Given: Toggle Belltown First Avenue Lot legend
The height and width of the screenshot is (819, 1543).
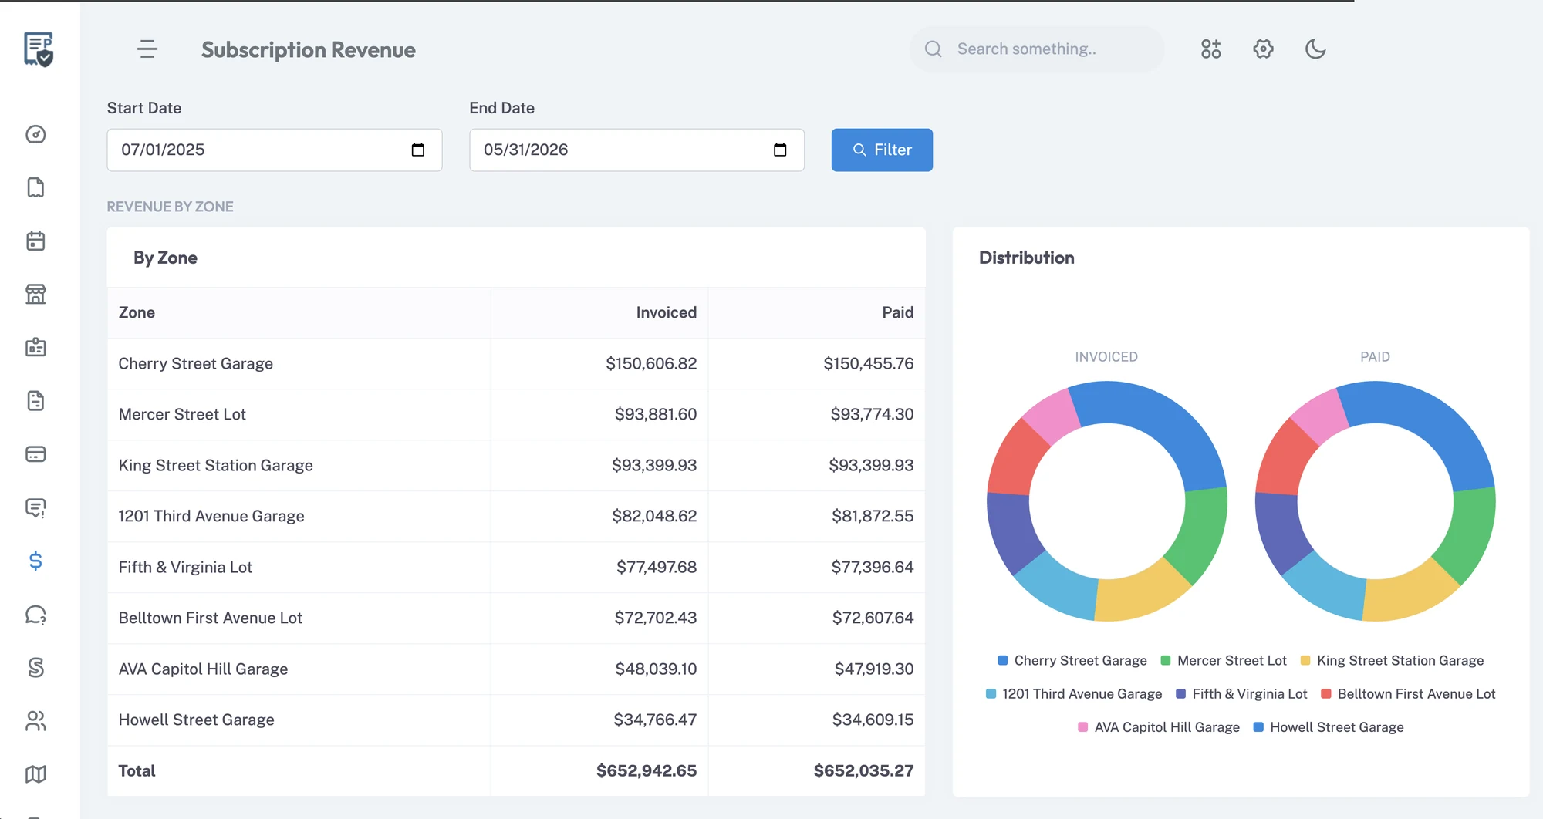Looking at the screenshot, I should (x=1408, y=694).
